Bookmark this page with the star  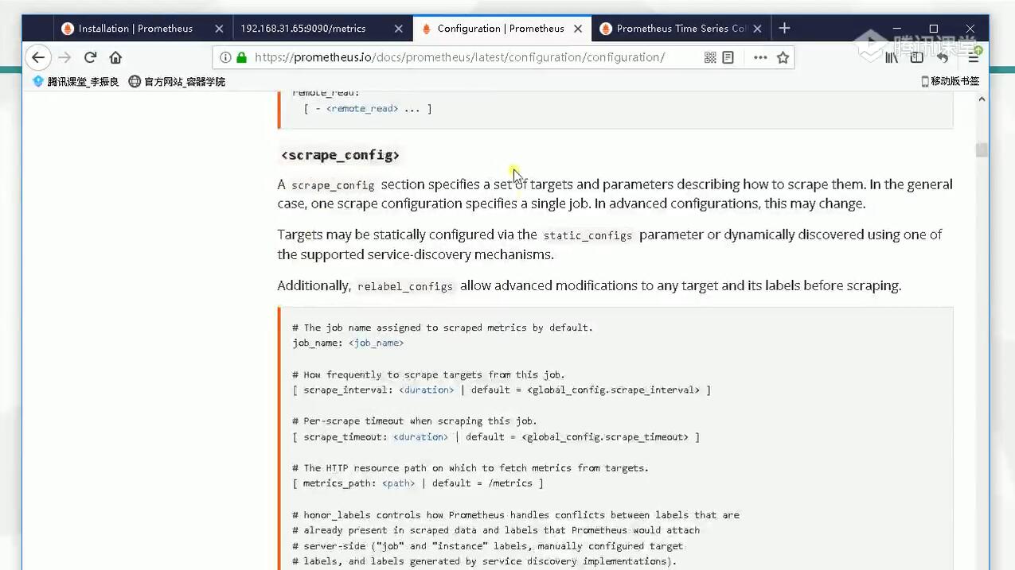[783, 57]
